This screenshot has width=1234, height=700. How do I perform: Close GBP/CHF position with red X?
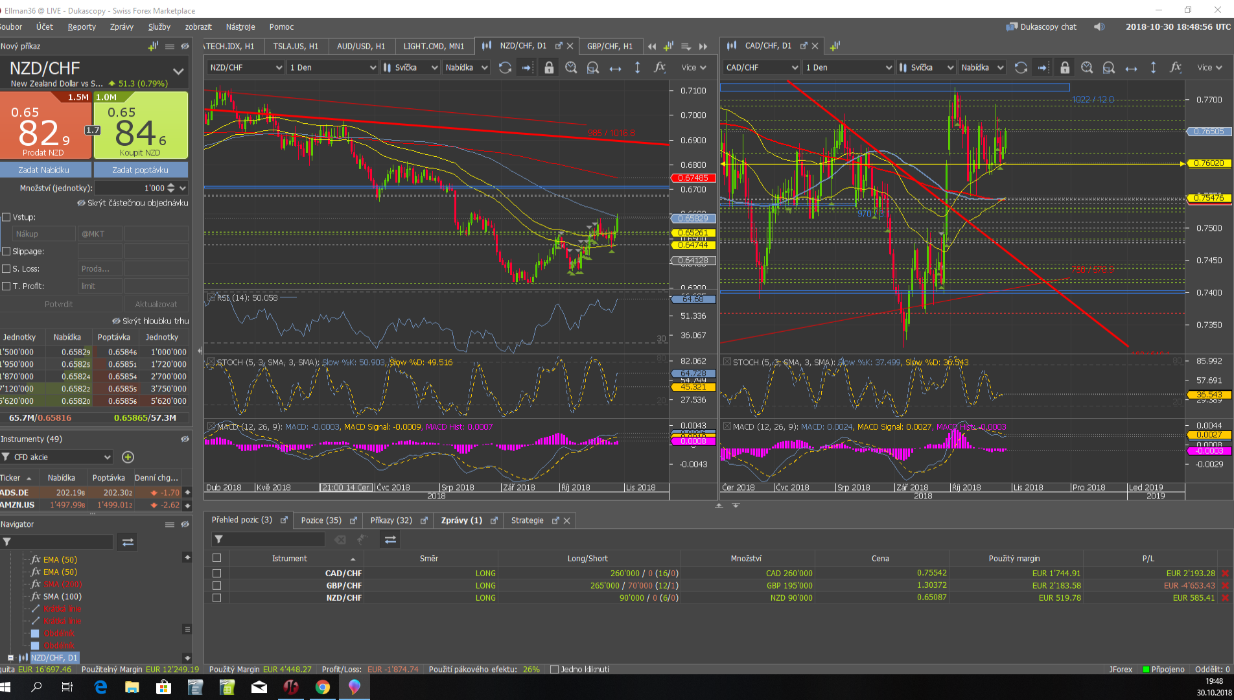[x=1225, y=585]
